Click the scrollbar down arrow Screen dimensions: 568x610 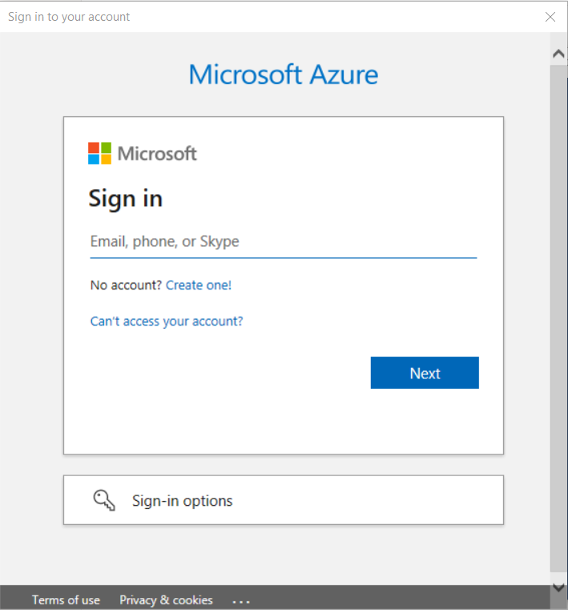[558, 588]
